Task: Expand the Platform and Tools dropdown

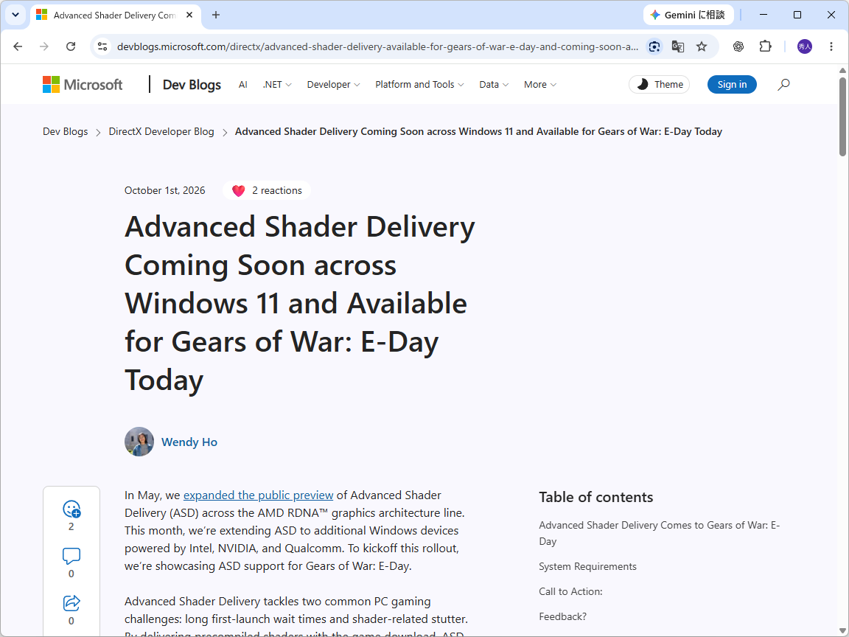Action: (x=419, y=85)
